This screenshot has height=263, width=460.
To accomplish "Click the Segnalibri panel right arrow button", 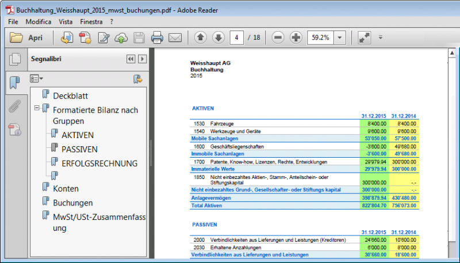I will [x=142, y=59].
